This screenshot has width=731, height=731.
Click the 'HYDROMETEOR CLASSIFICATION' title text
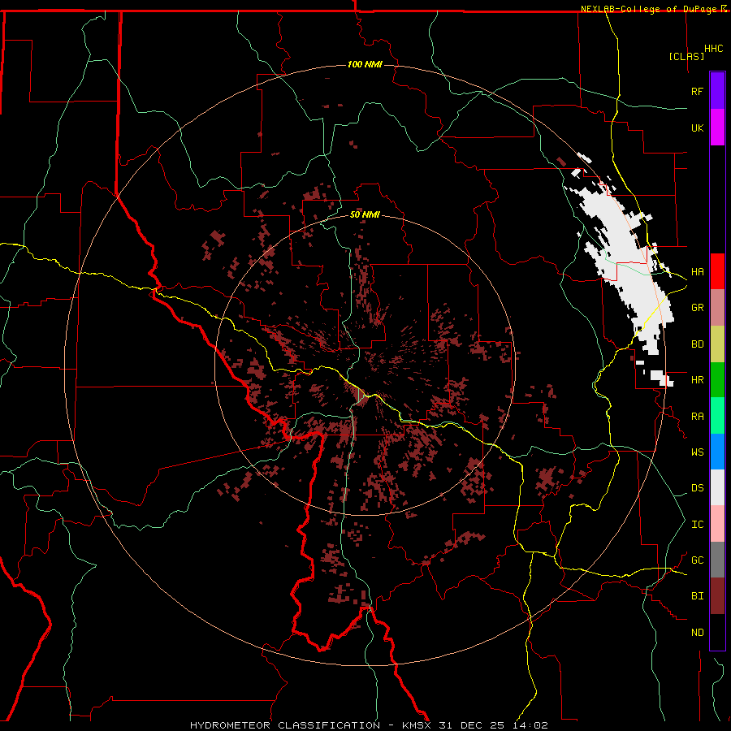pyautogui.click(x=285, y=725)
